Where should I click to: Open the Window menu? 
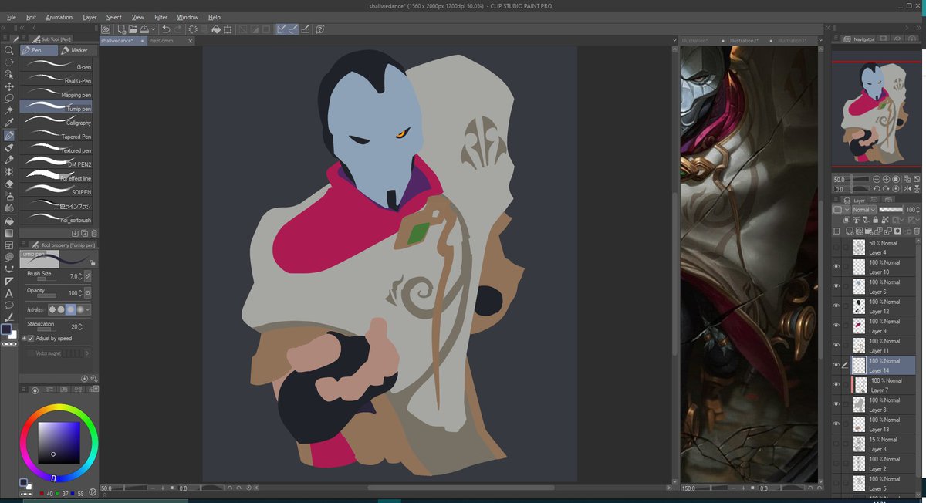pyautogui.click(x=188, y=17)
